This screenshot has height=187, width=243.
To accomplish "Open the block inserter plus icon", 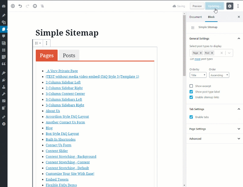I will [x=13, y=6].
